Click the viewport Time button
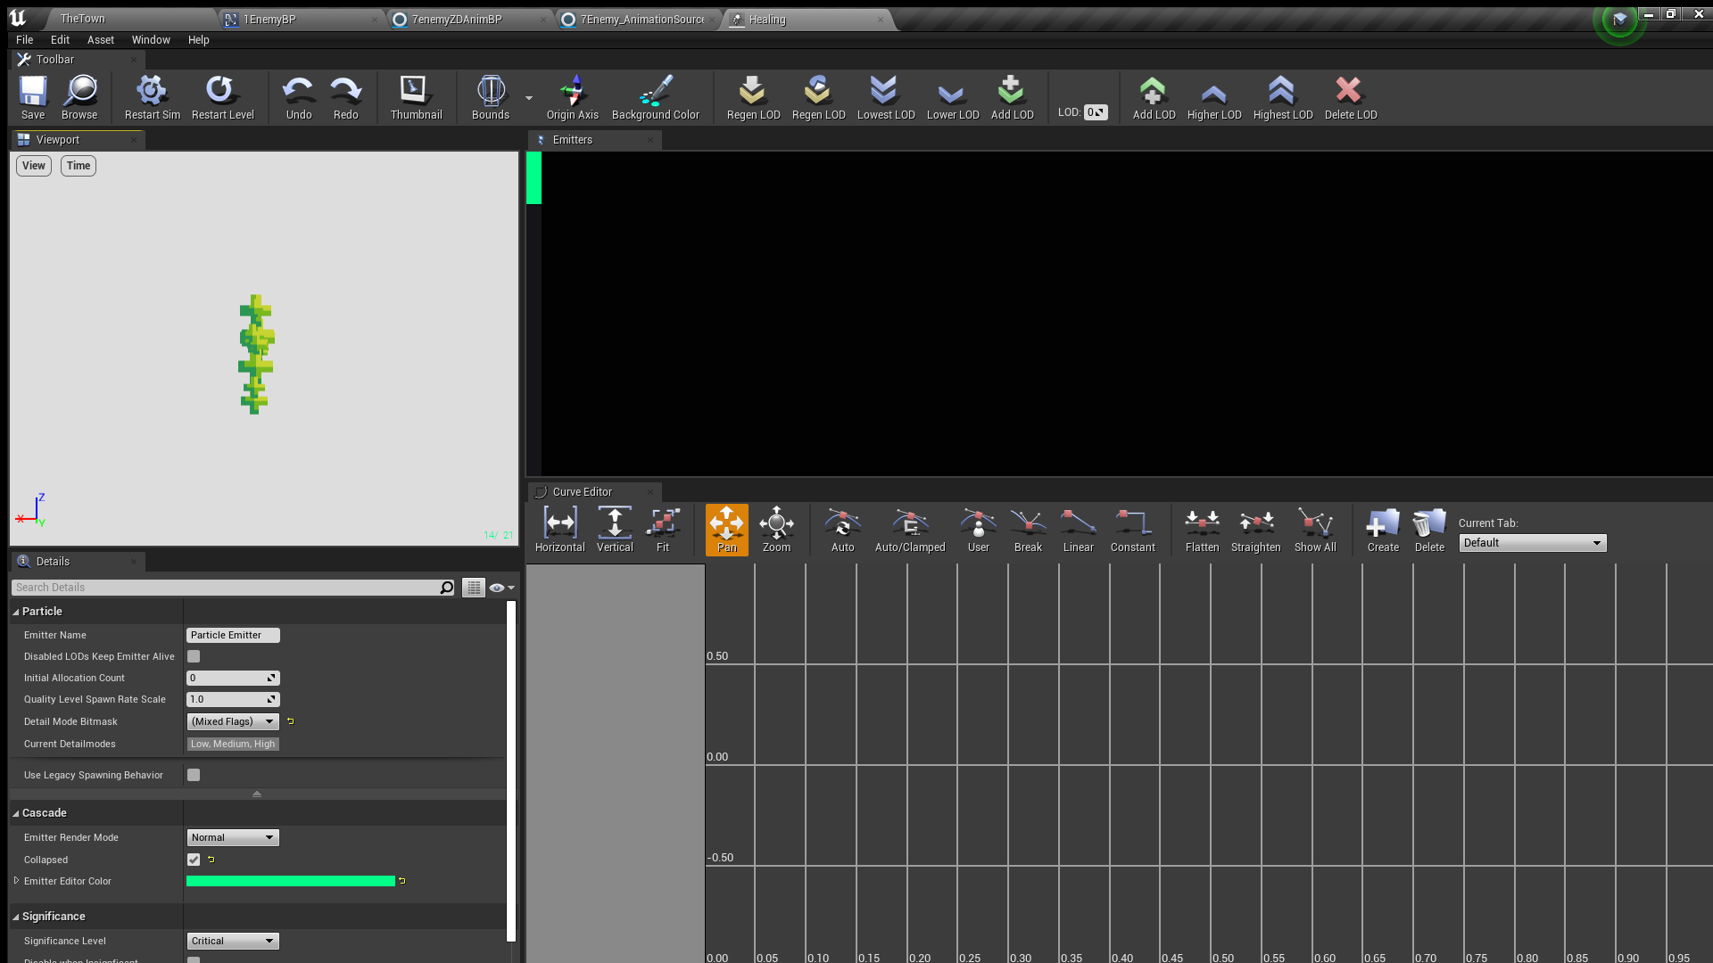This screenshot has height=963, width=1713. tap(79, 166)
